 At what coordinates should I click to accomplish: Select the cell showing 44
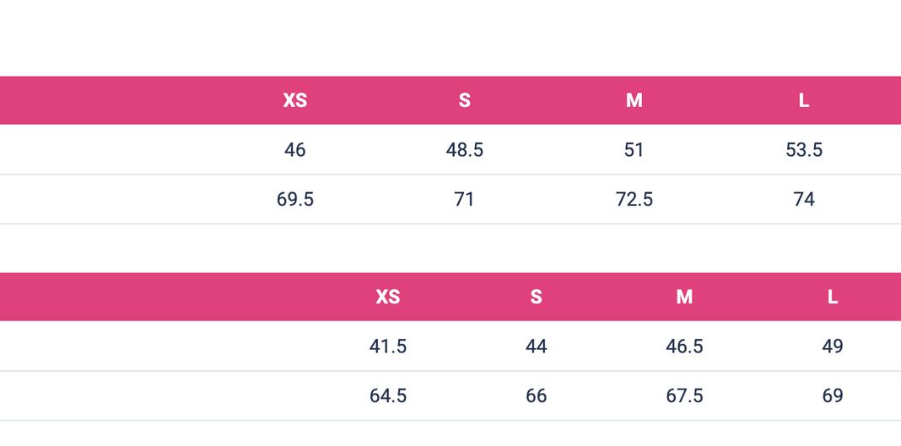click(536, 347)
